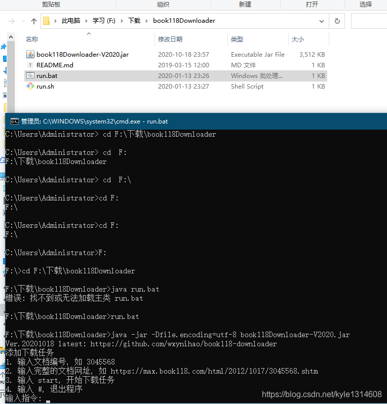Navigate to 学习 (F:) in the breadcrumb
Image resolution: width=387 pixels, height=404 pixels.
point(104,21)
